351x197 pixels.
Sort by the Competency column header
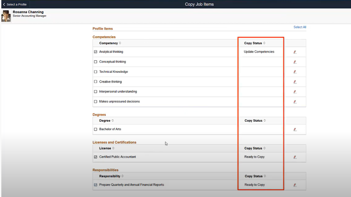click(110, 43)
